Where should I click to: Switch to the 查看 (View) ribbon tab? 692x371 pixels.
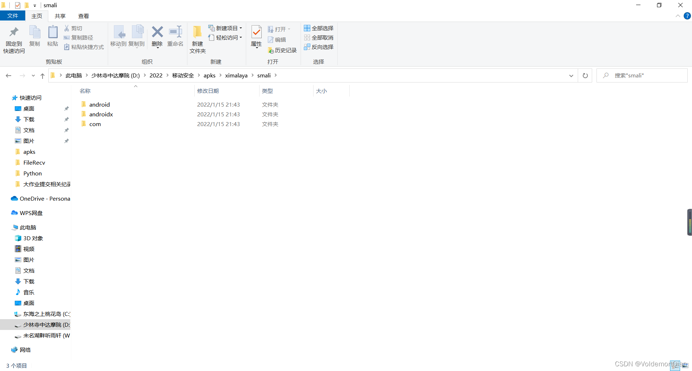pos(84,16)
